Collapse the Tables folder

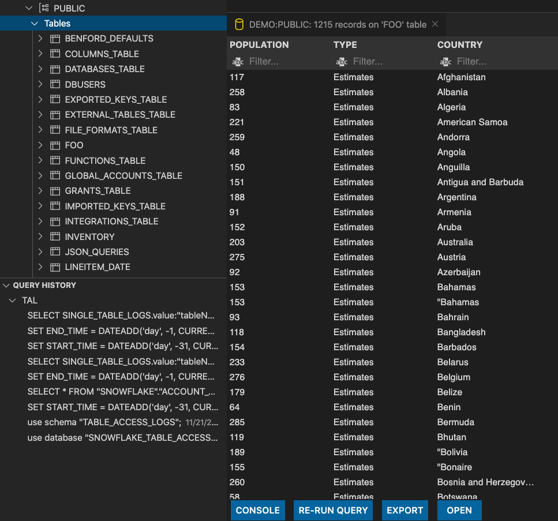(x=33, y=24)
